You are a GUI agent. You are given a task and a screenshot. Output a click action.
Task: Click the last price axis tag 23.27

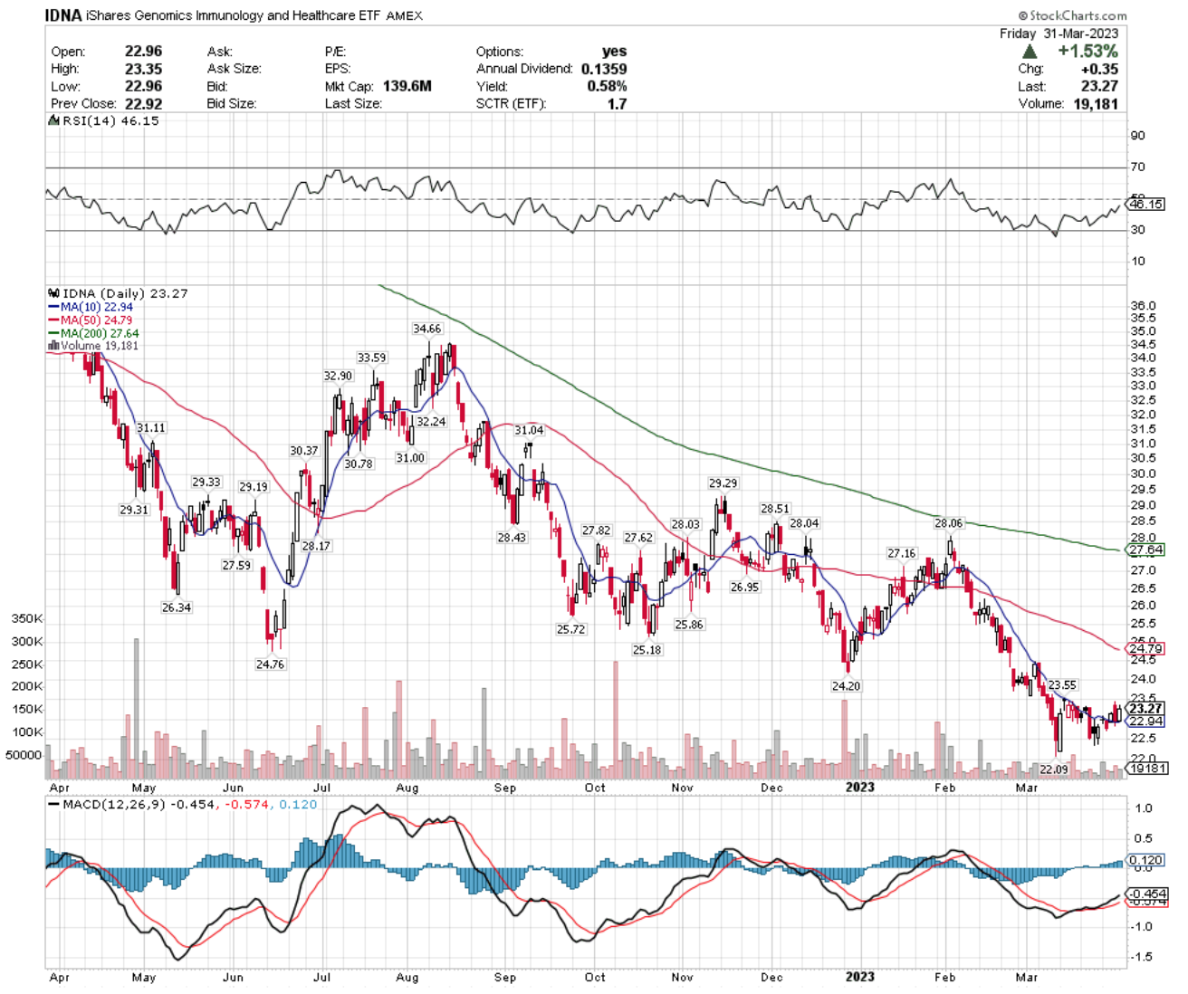(1145, 709)
